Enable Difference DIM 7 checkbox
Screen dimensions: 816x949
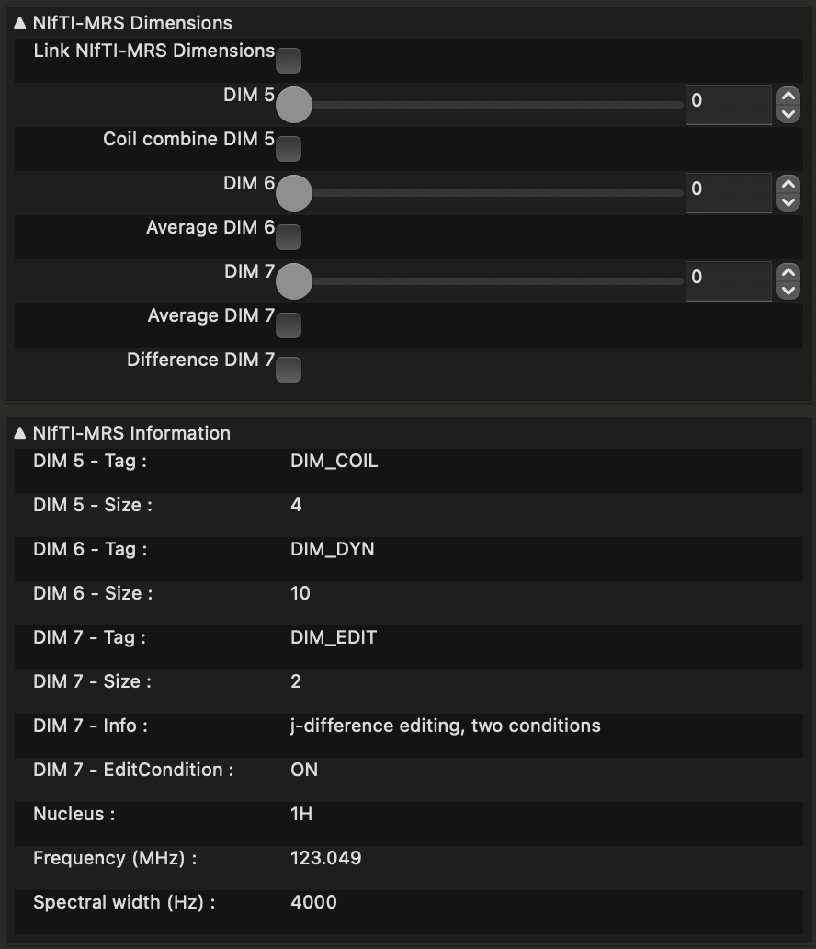289,370
